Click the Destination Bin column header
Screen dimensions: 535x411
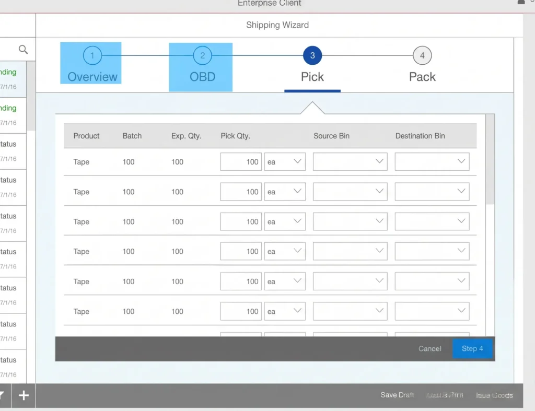(x=420, y=136)
